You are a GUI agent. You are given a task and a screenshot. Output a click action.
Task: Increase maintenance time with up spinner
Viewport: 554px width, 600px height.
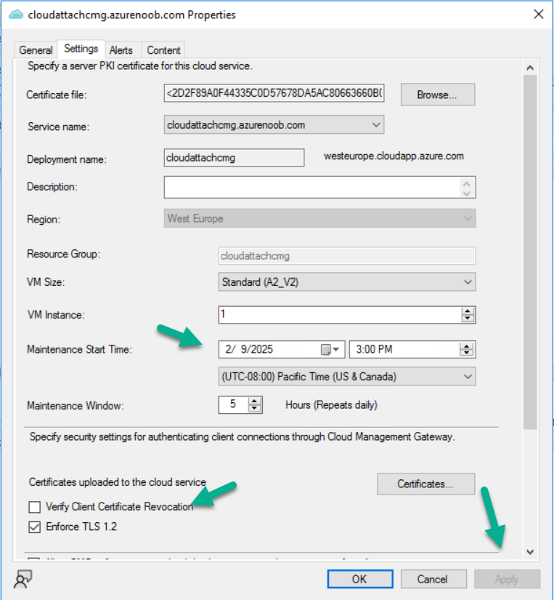[466, 345]
